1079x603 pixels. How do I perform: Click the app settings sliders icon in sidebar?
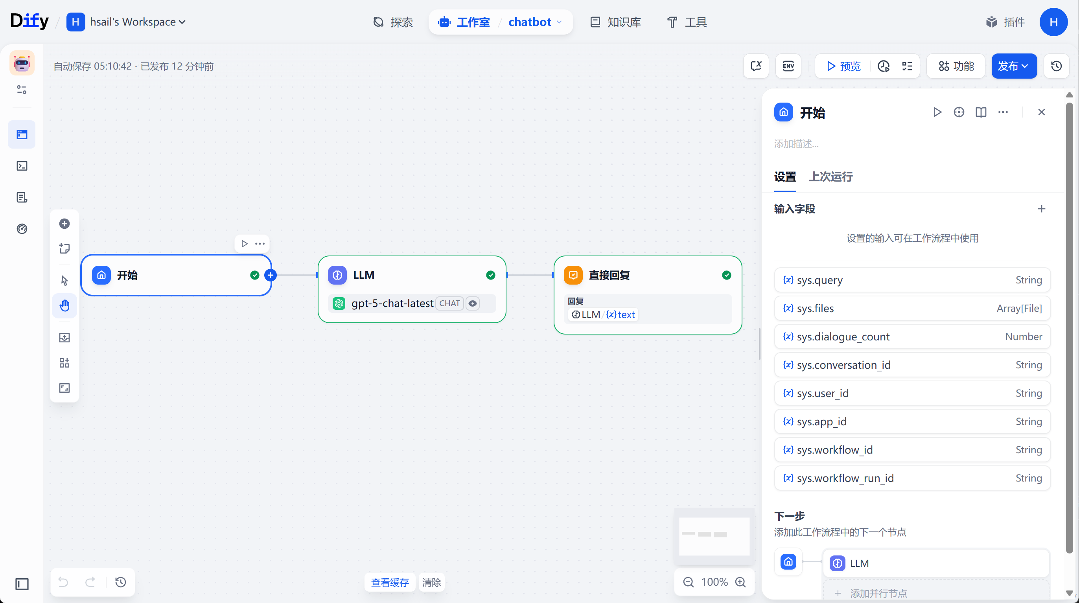(x=22, y=90)
